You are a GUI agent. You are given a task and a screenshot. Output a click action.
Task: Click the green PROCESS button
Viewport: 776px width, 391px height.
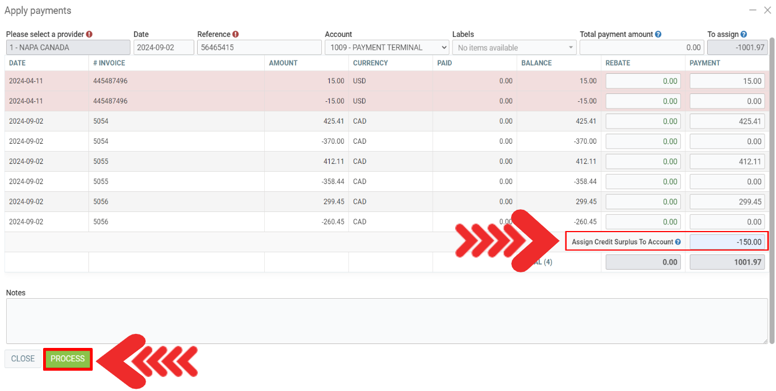[x=68, y=359]
